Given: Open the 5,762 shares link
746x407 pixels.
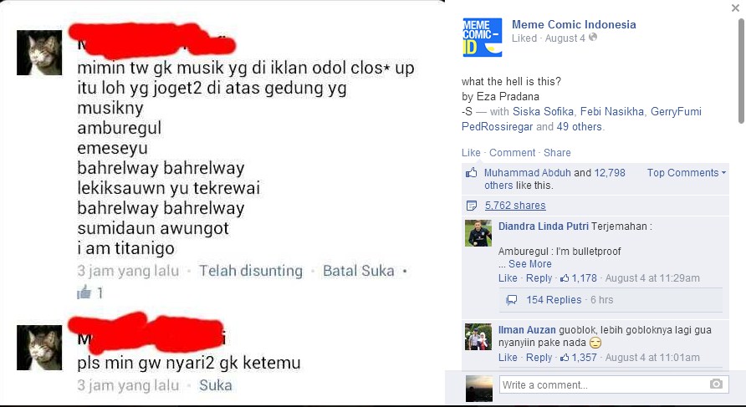Looking at the screenshot, I should pos(515,206).
